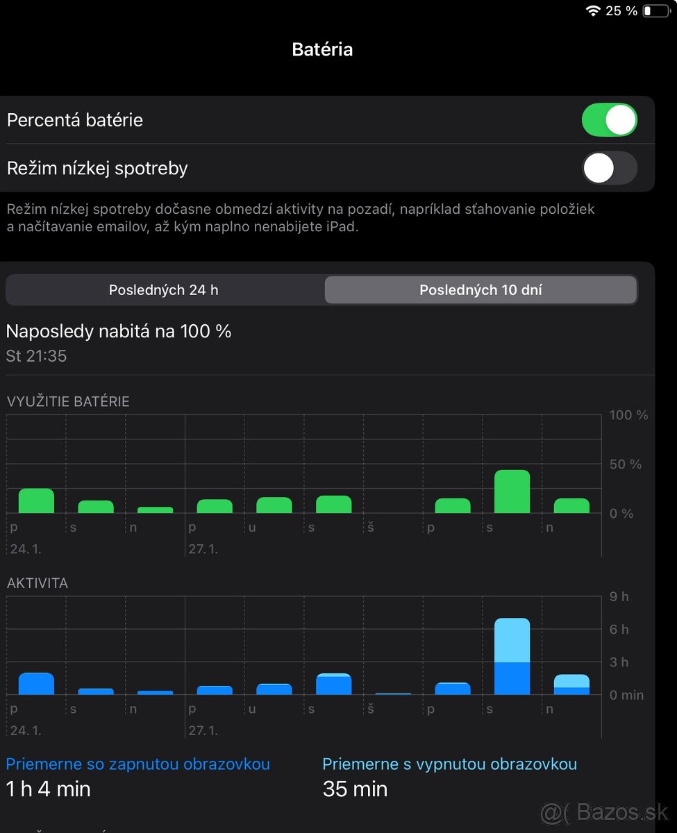Tap the Naposledy nabitá na 100 % row

coord(119,342)
